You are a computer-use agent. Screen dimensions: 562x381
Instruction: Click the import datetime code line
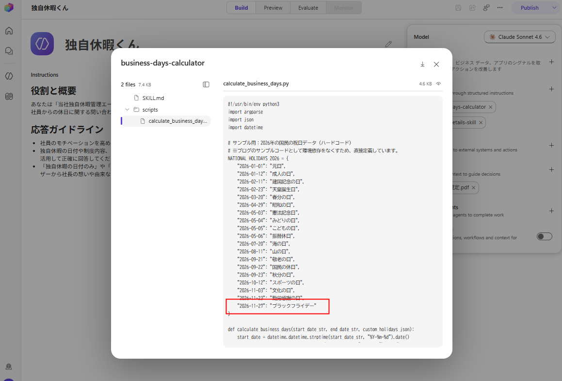click(x=245, y=127)
